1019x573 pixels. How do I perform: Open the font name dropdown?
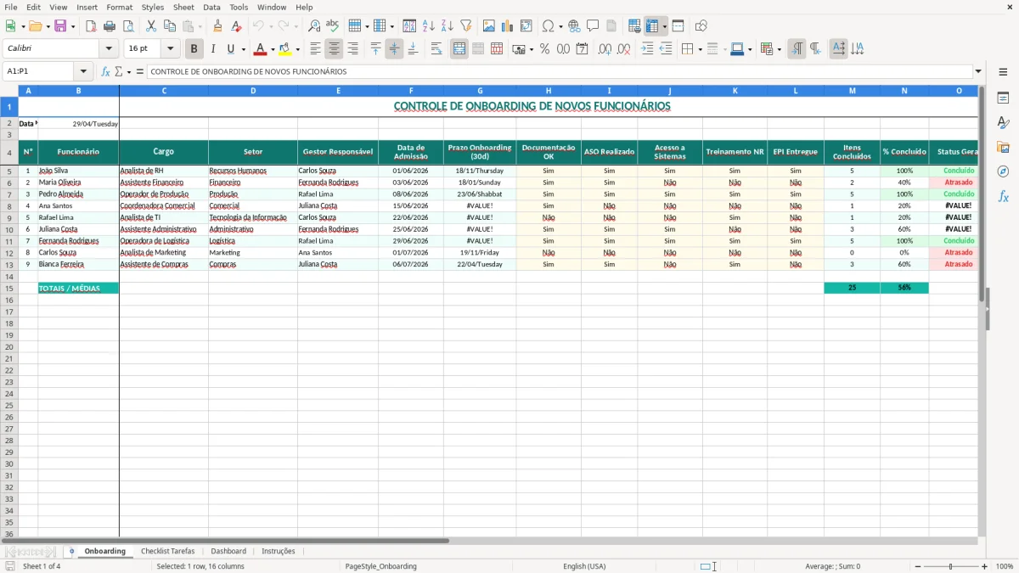pos(109,49)
